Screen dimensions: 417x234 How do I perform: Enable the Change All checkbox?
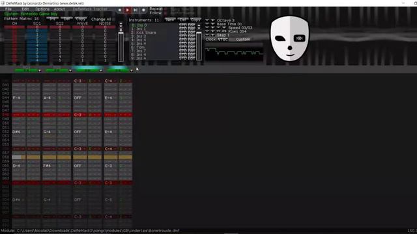(113, 19)
